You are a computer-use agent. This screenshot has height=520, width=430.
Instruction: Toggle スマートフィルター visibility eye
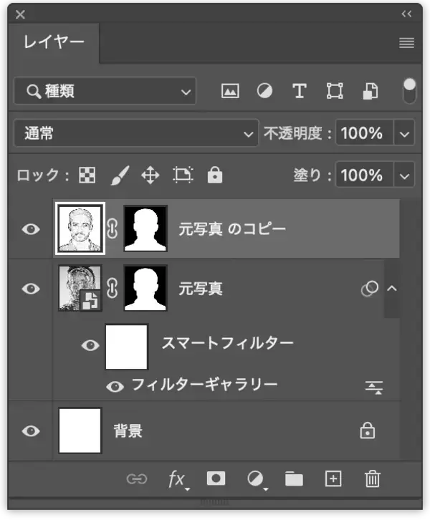point(90,345)
